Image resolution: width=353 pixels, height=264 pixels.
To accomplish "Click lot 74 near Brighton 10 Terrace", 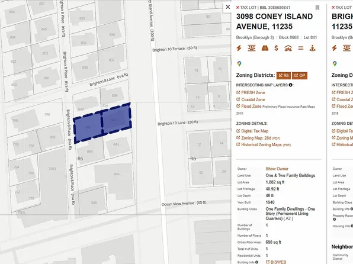I will point(196,70).
